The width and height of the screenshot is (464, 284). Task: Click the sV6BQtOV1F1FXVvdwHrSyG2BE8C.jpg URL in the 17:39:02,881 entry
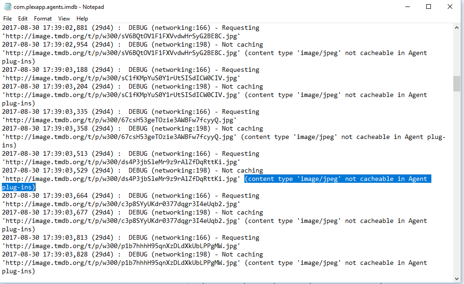[x=121, y=36]
